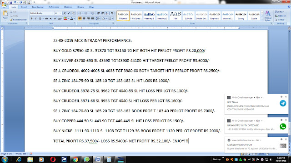Screen dimensions: 291x163
Task: Switch to the Home tab
Action: [x=14, y=7]
